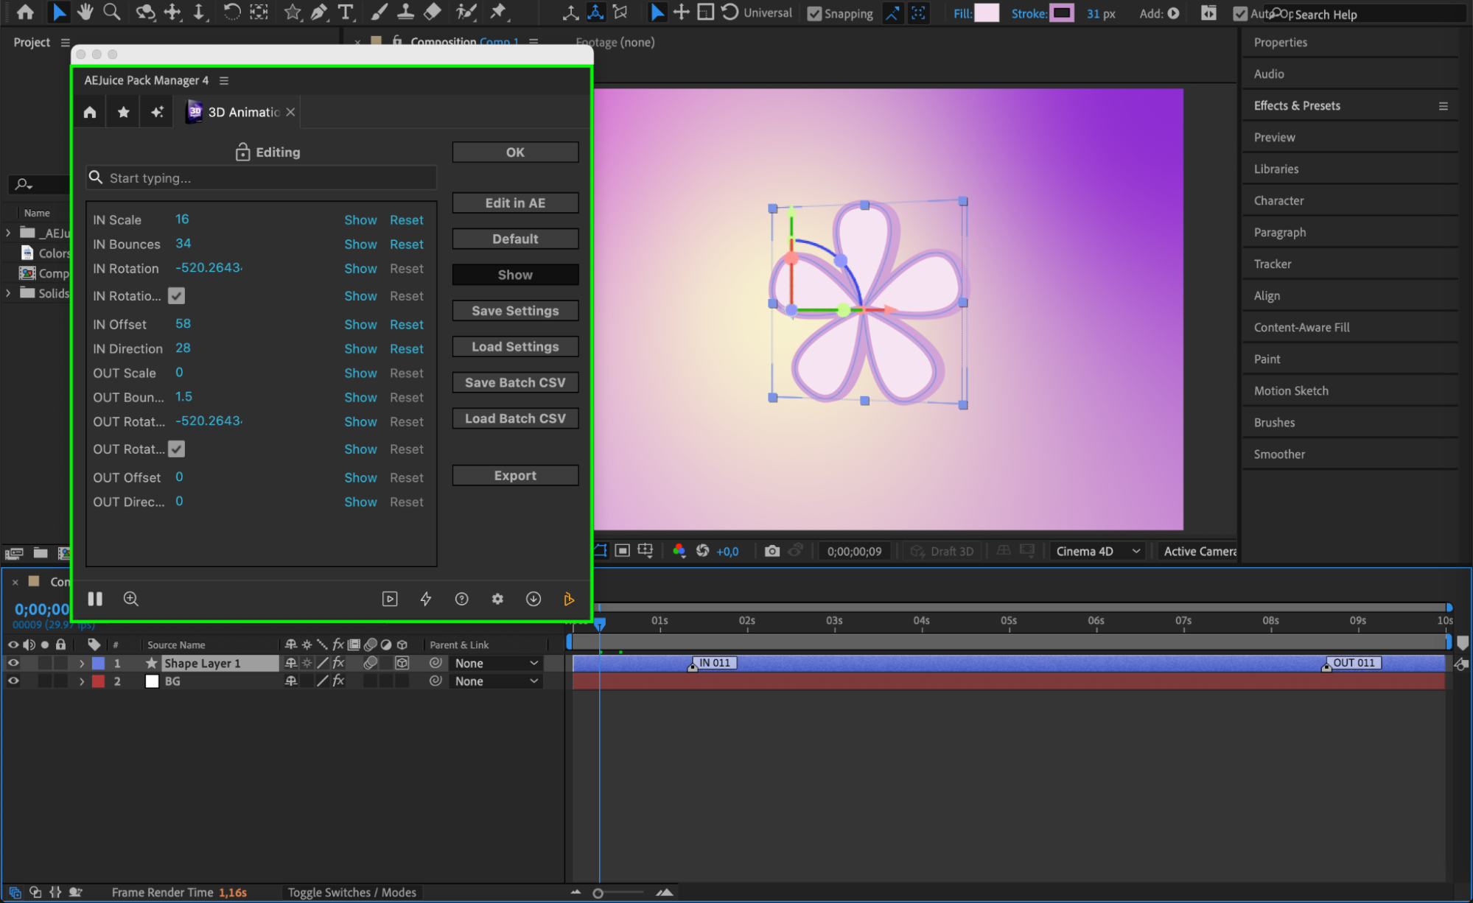
Task: Click the AEJuice home icon
Action: (x=90, y=112)
